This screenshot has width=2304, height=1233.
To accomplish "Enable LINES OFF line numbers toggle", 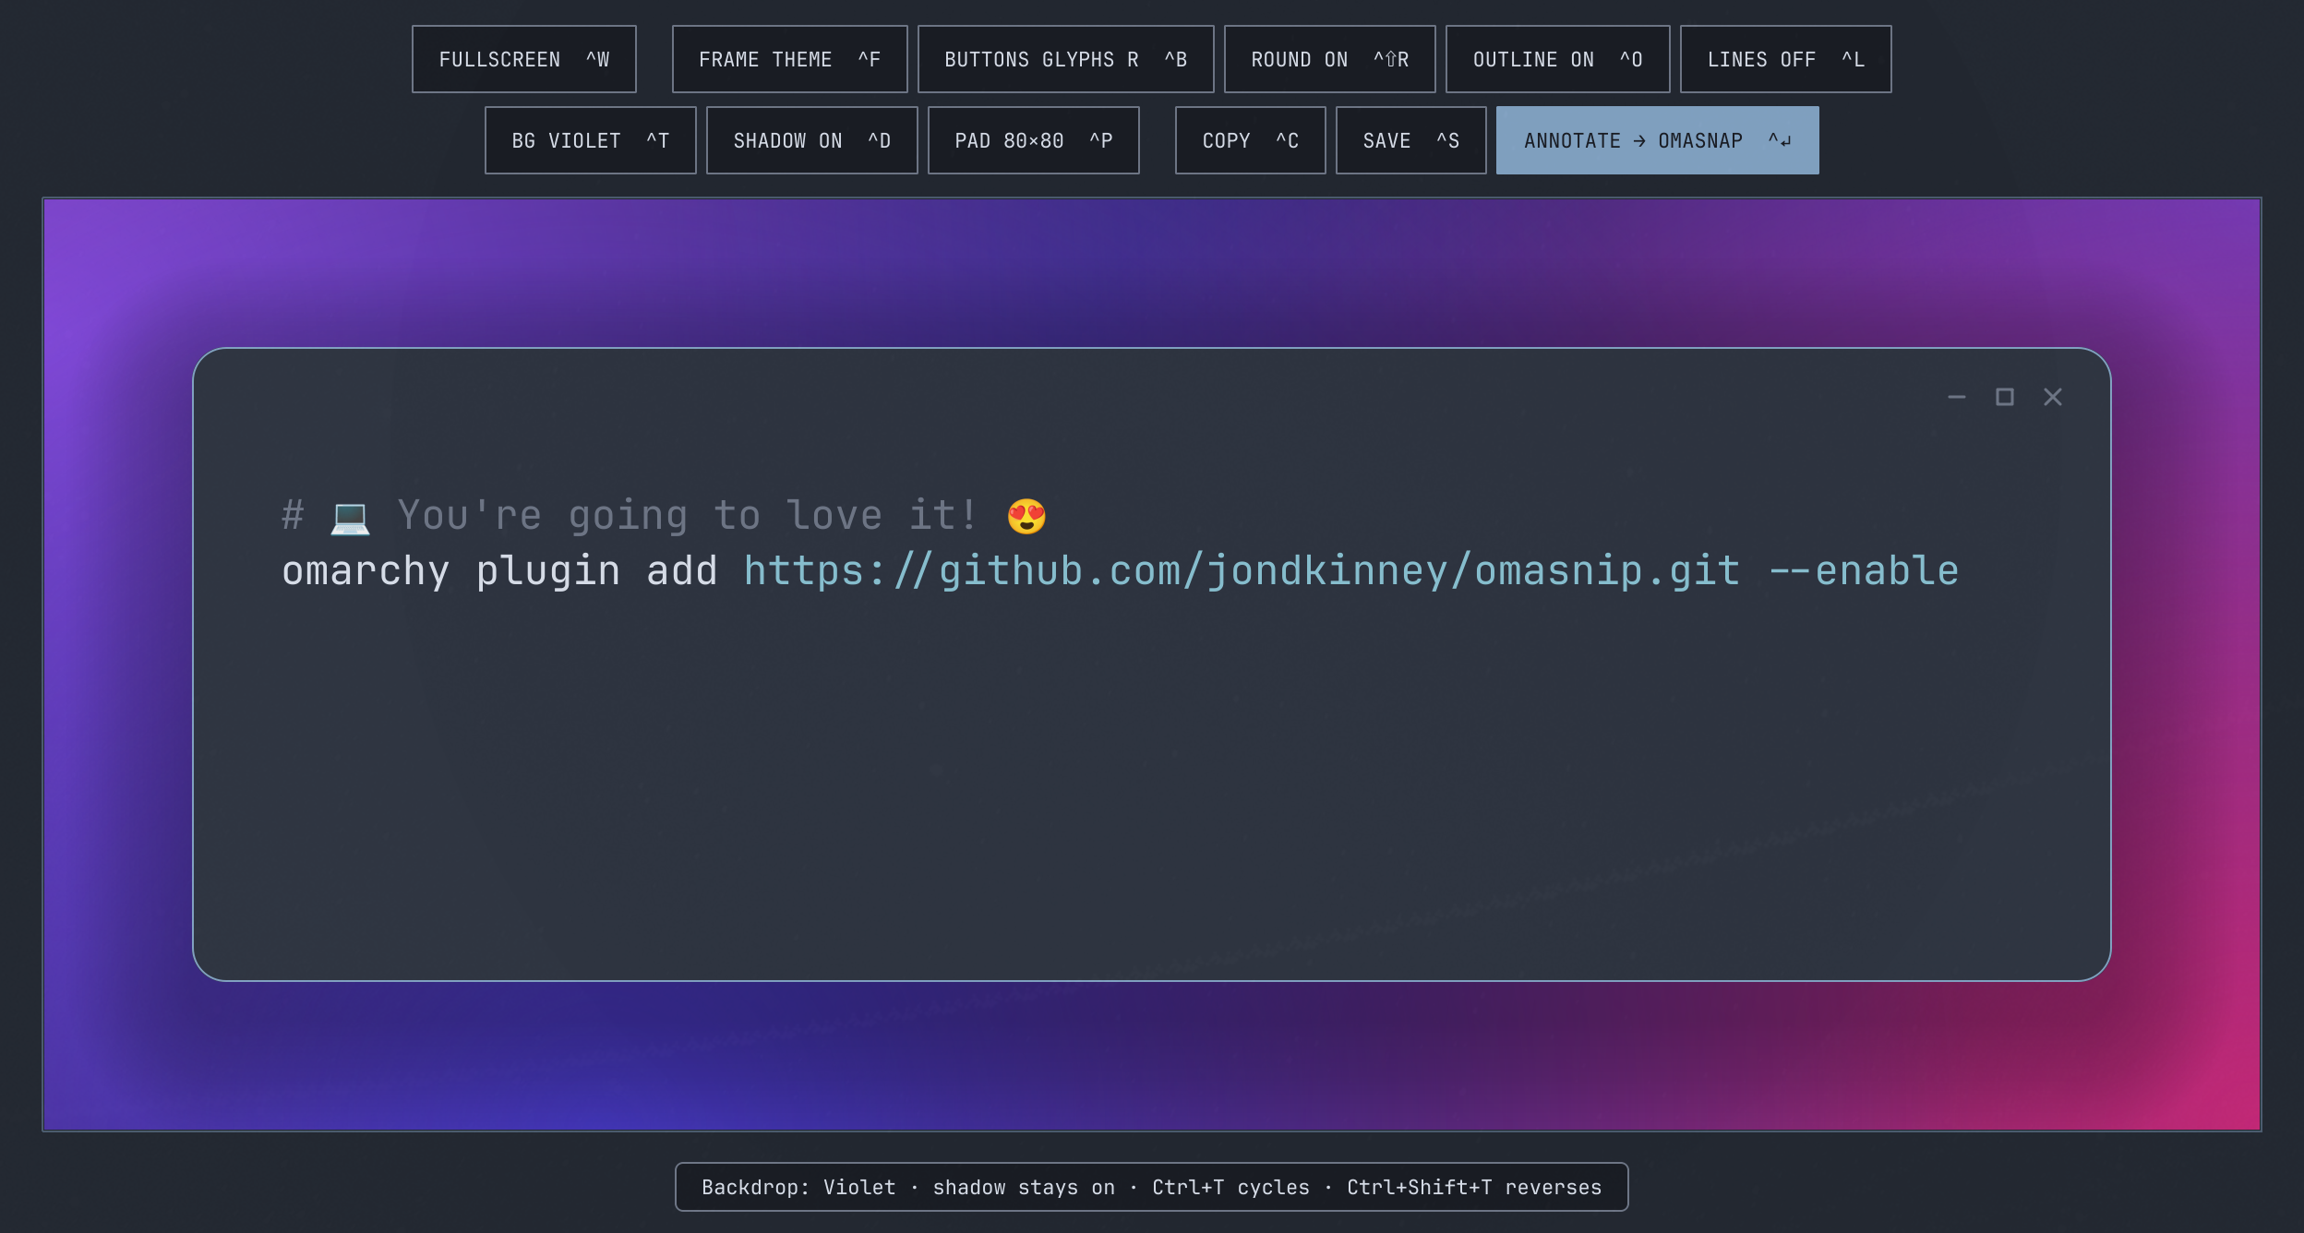I will pyautogui.click(x=1785, y=59).
